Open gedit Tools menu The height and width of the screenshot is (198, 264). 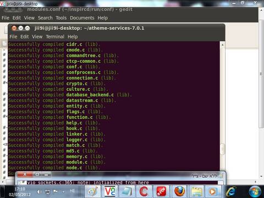(x=61, y=18)
